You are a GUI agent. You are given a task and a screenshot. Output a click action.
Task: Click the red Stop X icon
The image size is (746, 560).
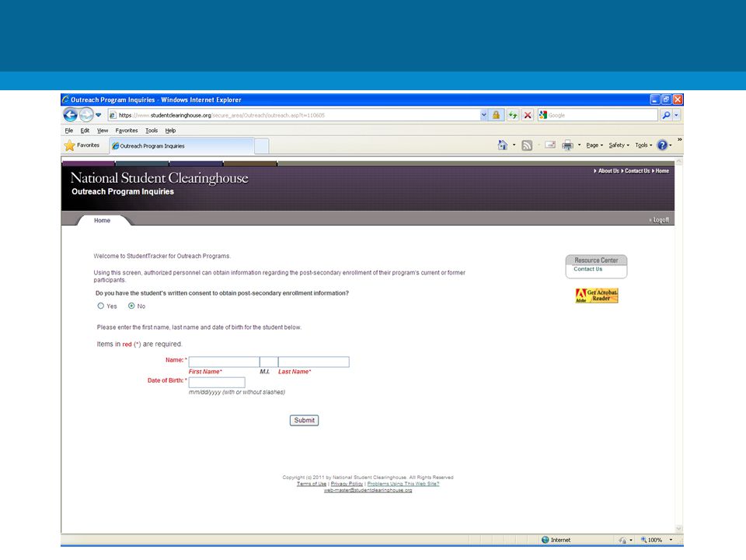[528, 115]
